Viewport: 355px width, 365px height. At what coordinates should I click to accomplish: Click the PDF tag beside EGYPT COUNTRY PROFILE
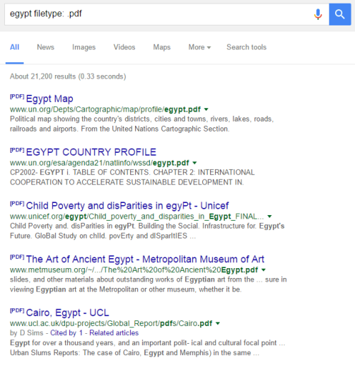pos(17,150)
